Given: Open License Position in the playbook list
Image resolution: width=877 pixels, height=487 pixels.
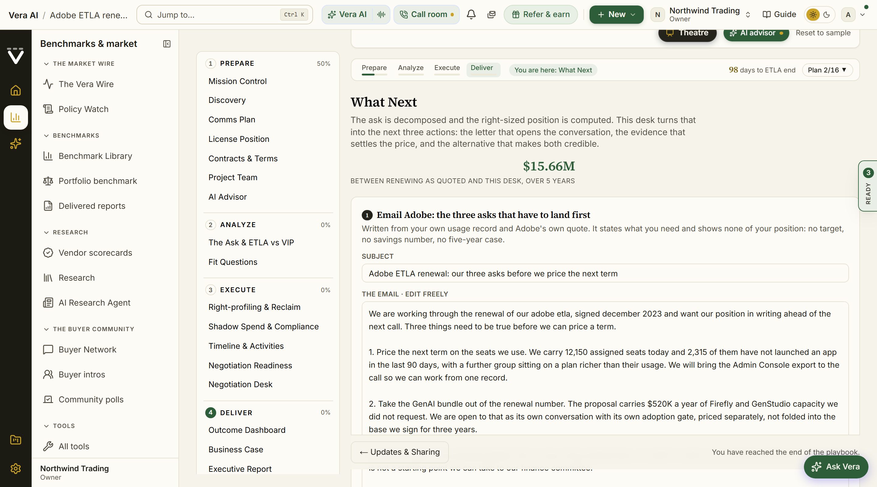Looking at the screenshot, I should coord(239,139).
